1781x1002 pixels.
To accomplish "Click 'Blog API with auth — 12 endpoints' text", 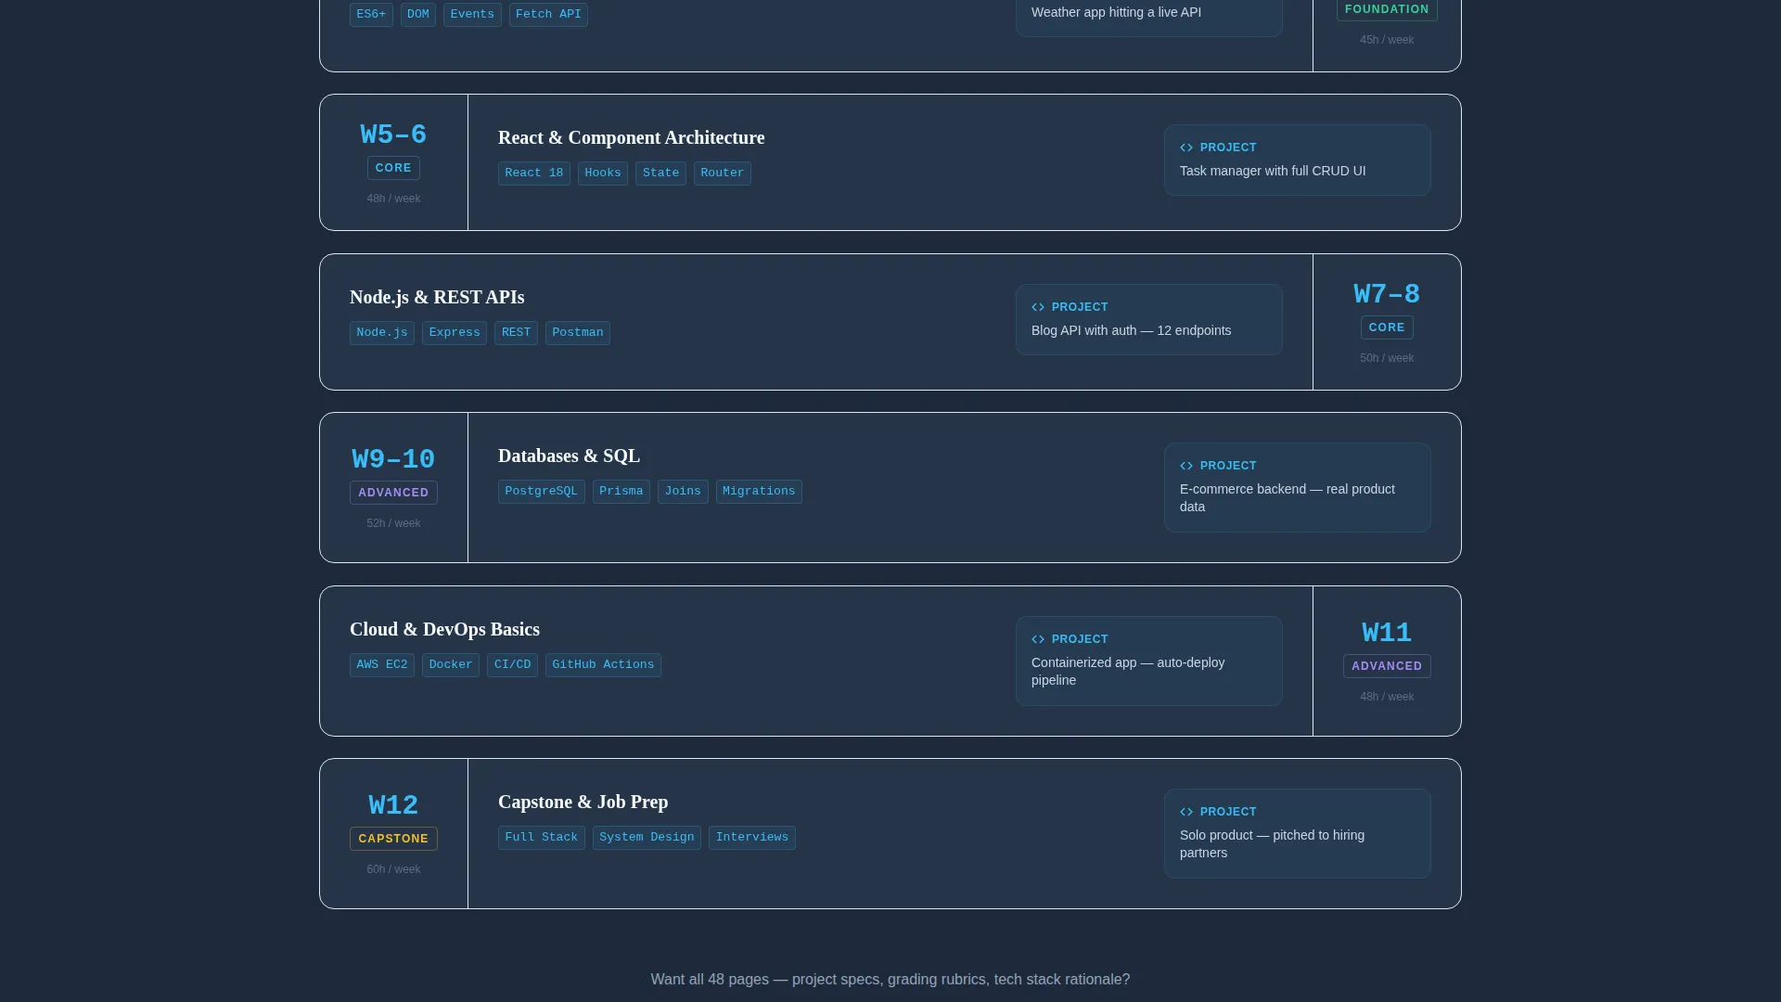I will [x=1132, y=330].
